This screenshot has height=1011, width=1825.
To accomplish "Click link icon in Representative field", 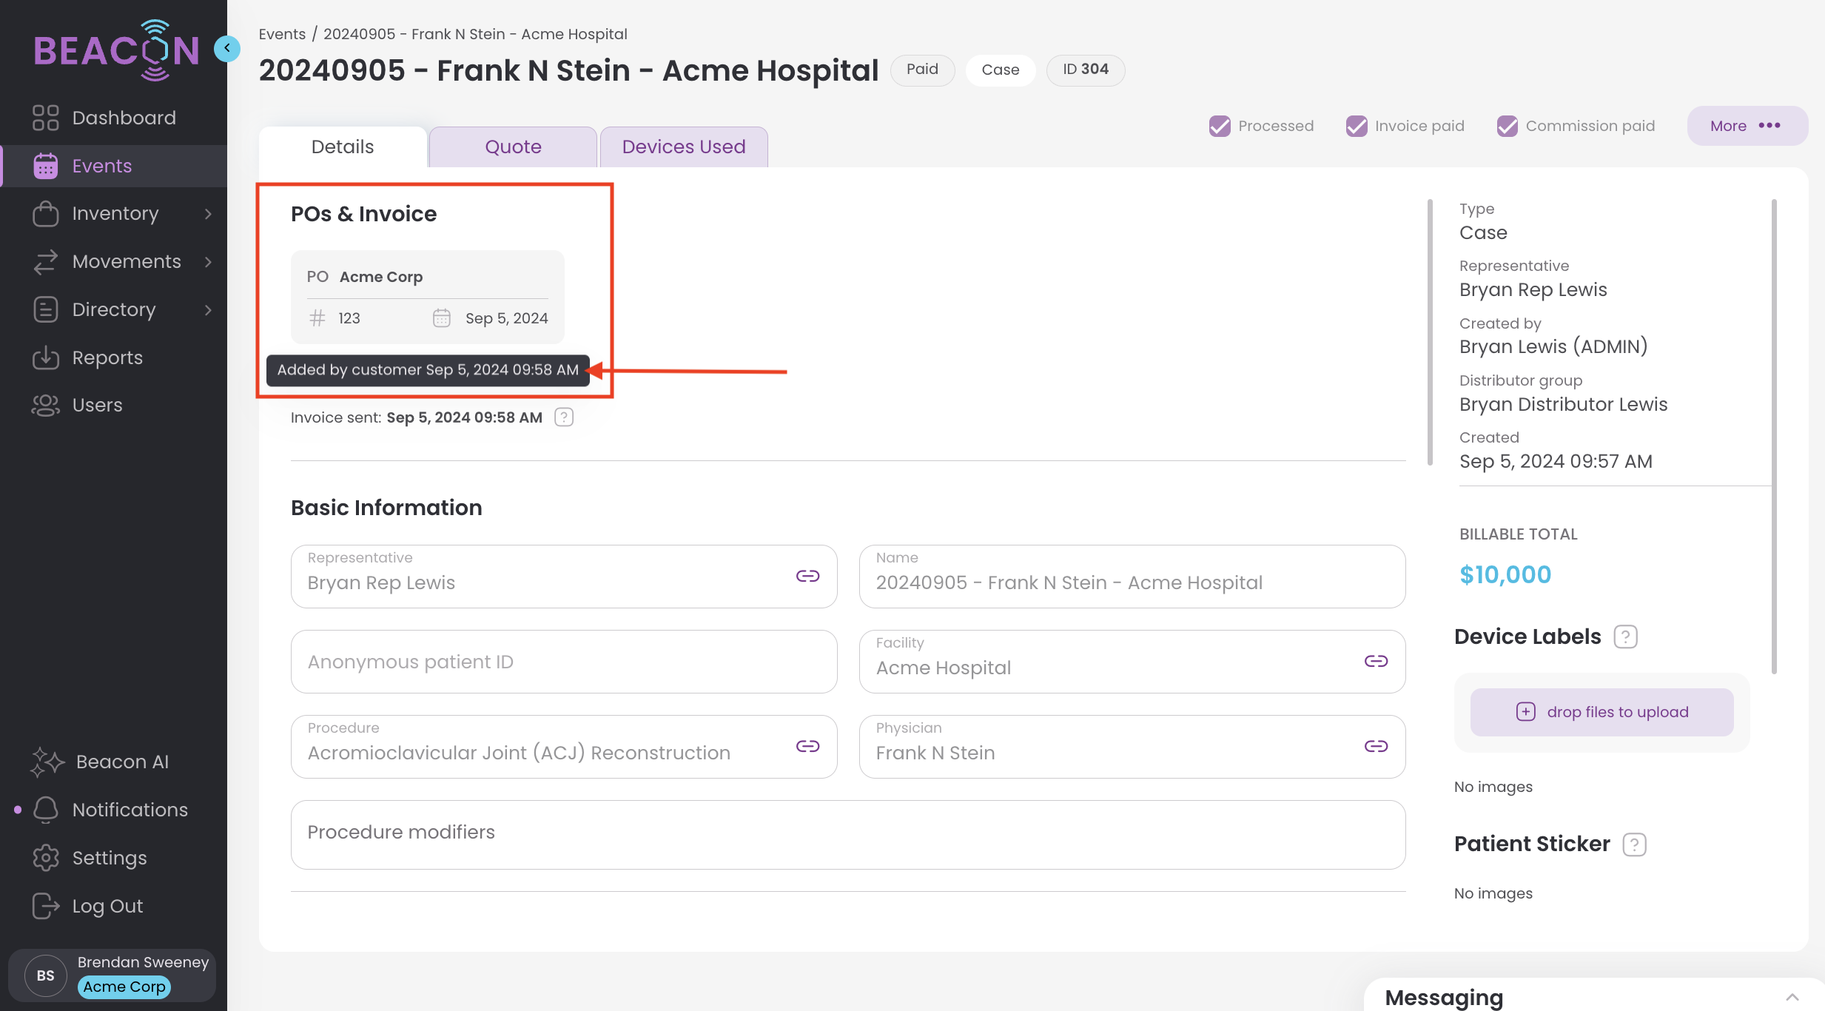I will [x=807, y=576].
